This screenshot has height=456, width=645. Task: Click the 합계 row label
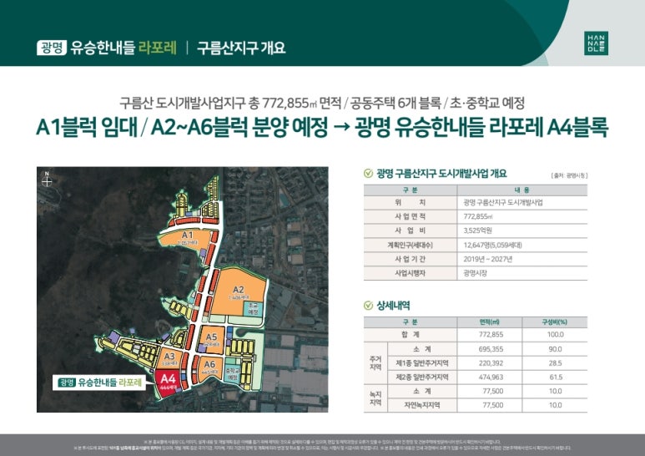pos(411,335)
